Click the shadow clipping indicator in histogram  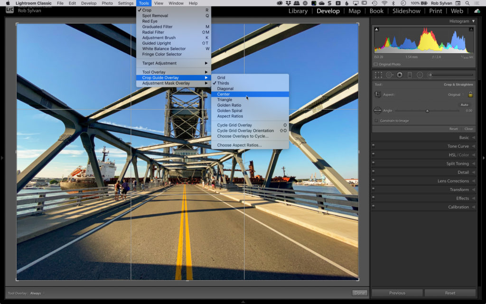point(376,29)
